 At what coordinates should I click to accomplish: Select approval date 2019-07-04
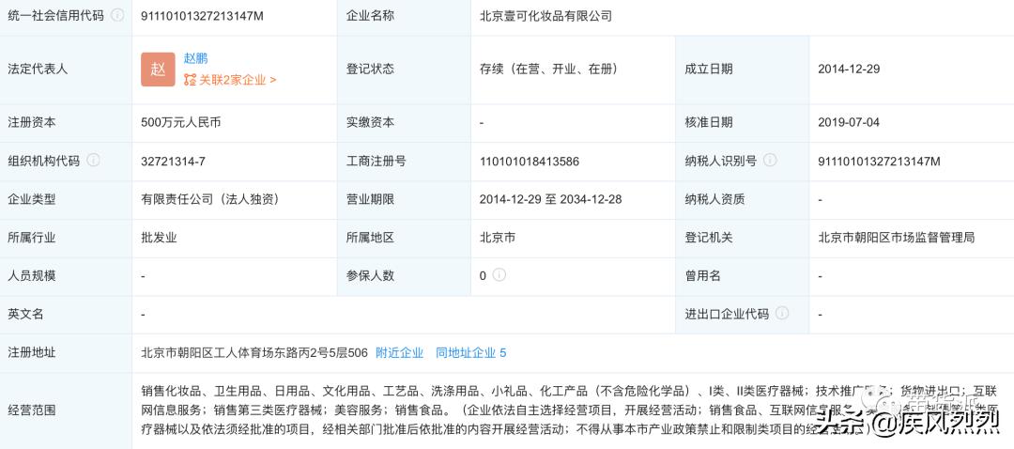coord(849,122)
